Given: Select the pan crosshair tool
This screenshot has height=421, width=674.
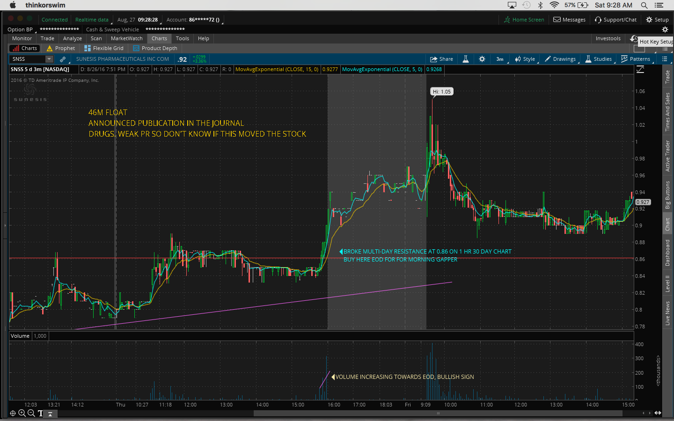Looking at the screenshot, I should 13,413.
